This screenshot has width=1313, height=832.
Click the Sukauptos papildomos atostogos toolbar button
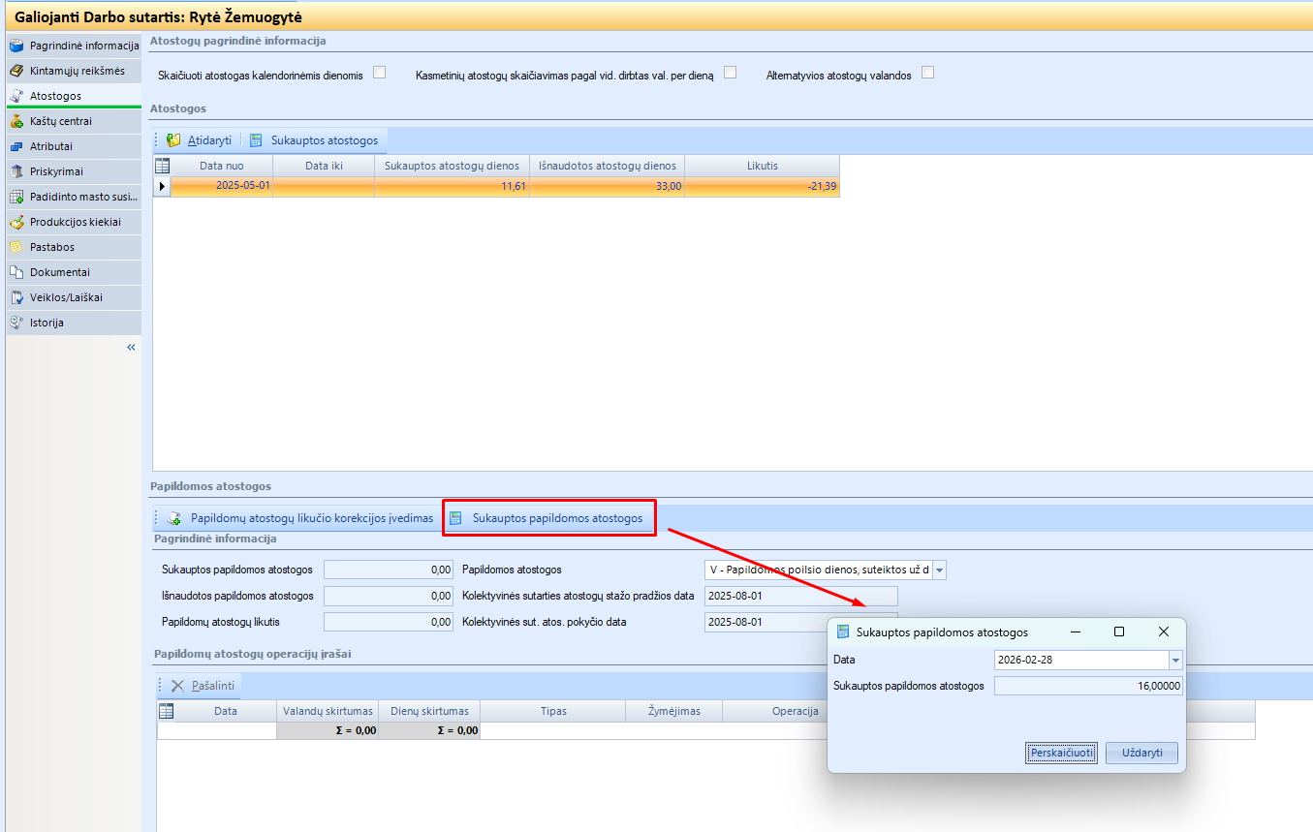coord(548,518)
